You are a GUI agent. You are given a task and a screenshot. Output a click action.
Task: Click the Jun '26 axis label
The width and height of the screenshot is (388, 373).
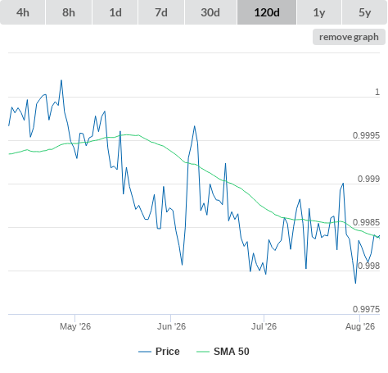coord(171,326)
